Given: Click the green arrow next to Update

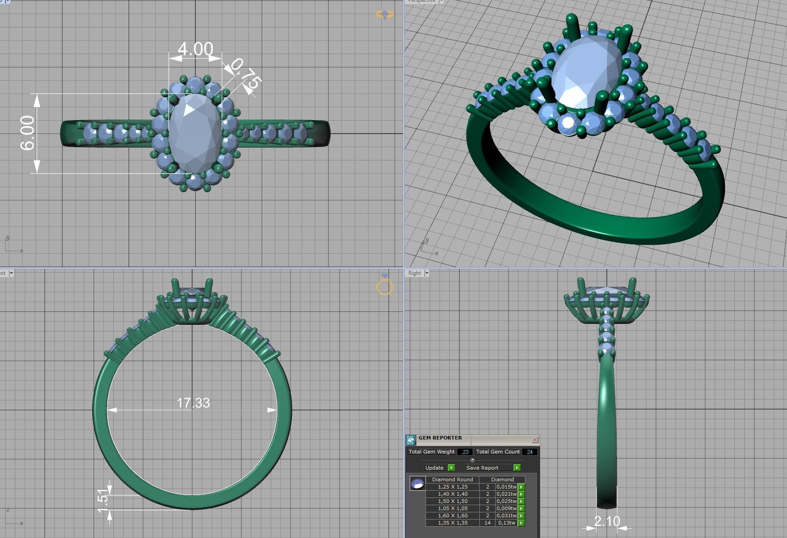Looking at the screenshot, I should [x=452, y=468].
